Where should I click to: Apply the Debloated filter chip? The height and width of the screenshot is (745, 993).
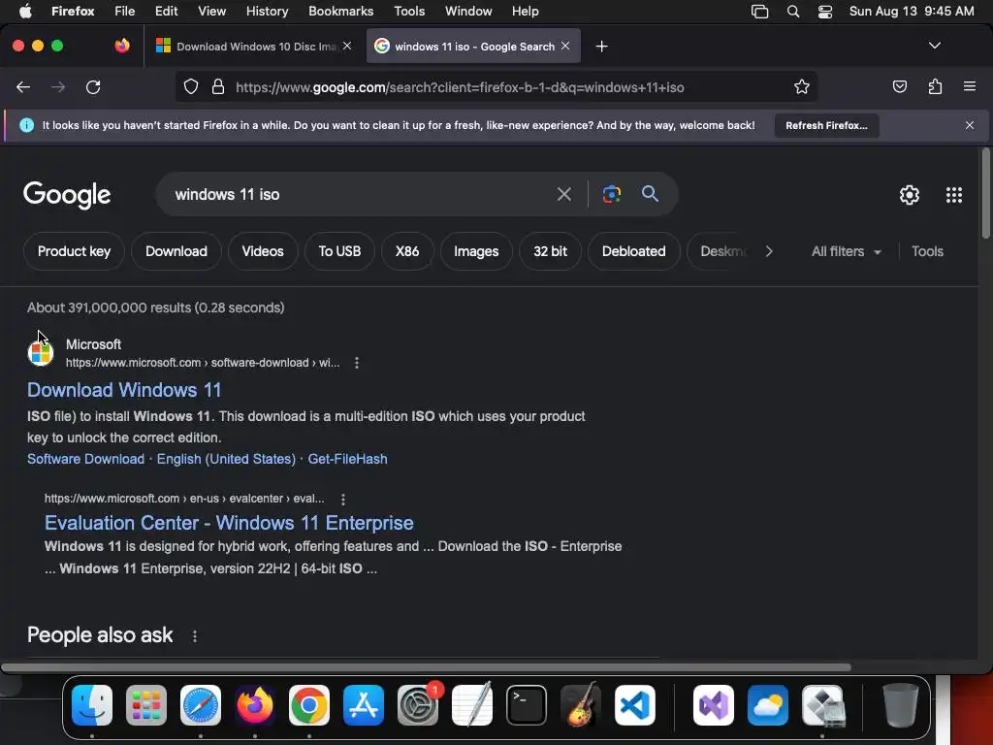(x=634, y=251)
